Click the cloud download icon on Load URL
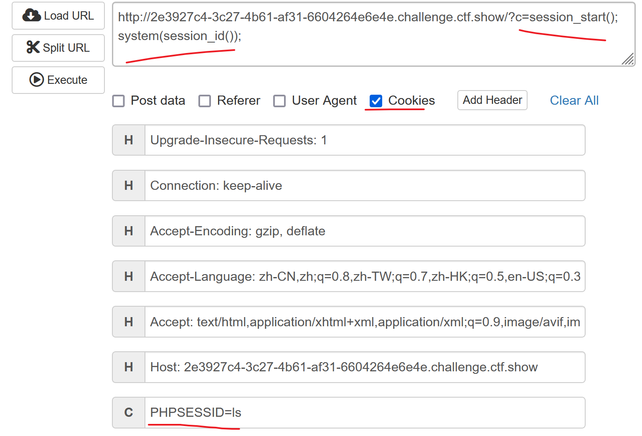The image size is (642, 436). 31,15
